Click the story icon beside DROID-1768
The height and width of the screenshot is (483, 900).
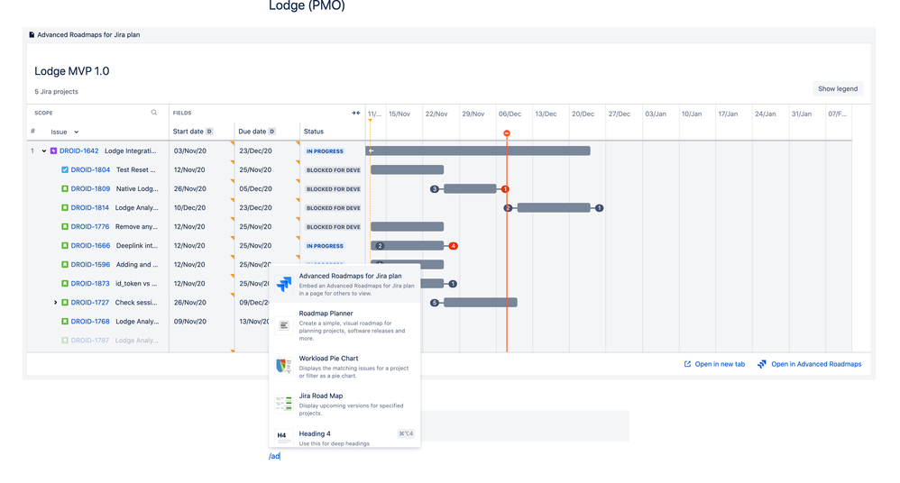[x=65, y=321]
